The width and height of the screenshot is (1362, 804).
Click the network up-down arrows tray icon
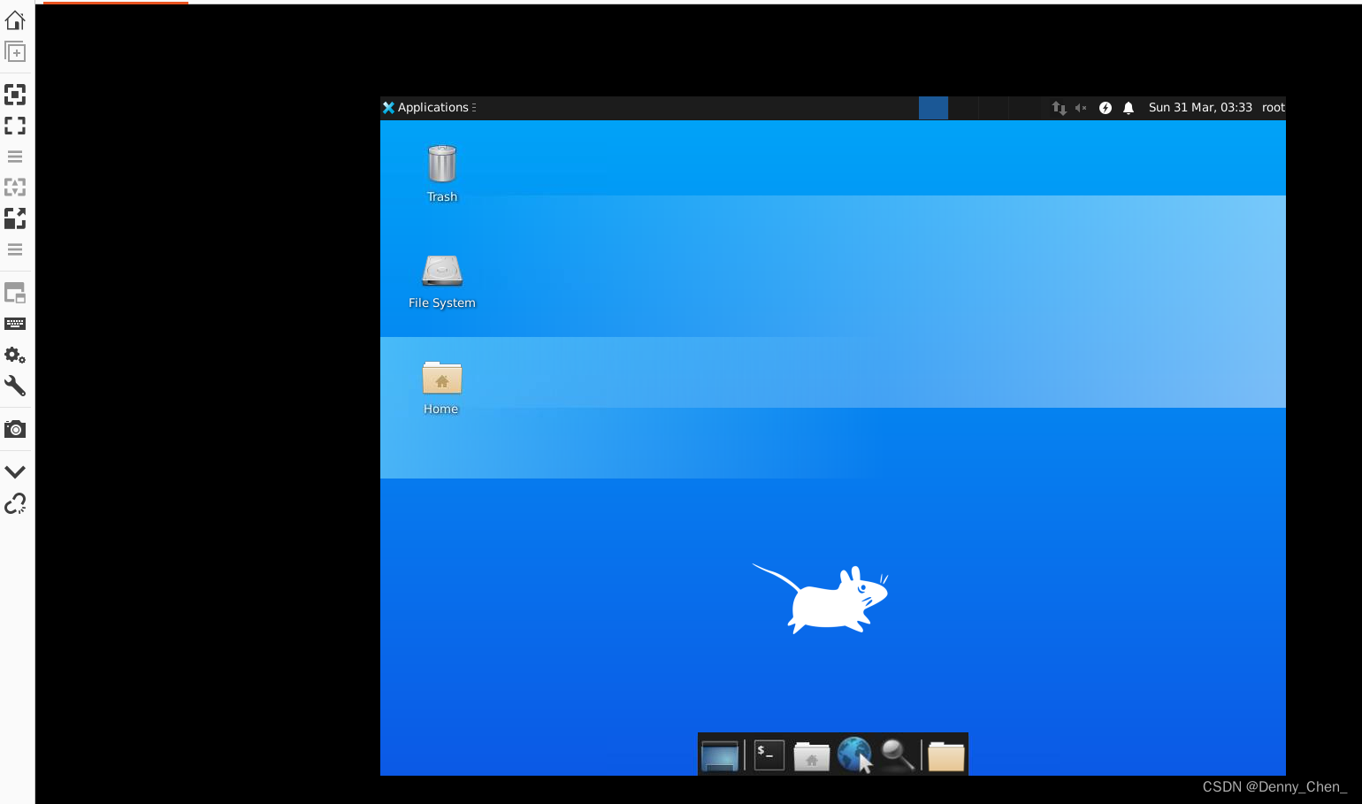(1059, 108)
